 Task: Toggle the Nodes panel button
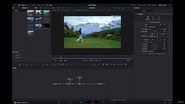pyautogui.click(x=49, y=5)
